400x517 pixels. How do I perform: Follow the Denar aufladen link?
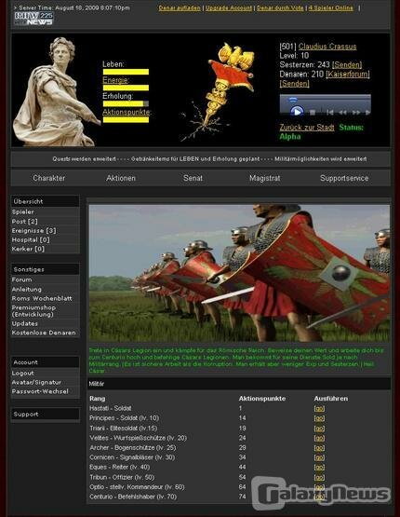(x=180, y=7)
